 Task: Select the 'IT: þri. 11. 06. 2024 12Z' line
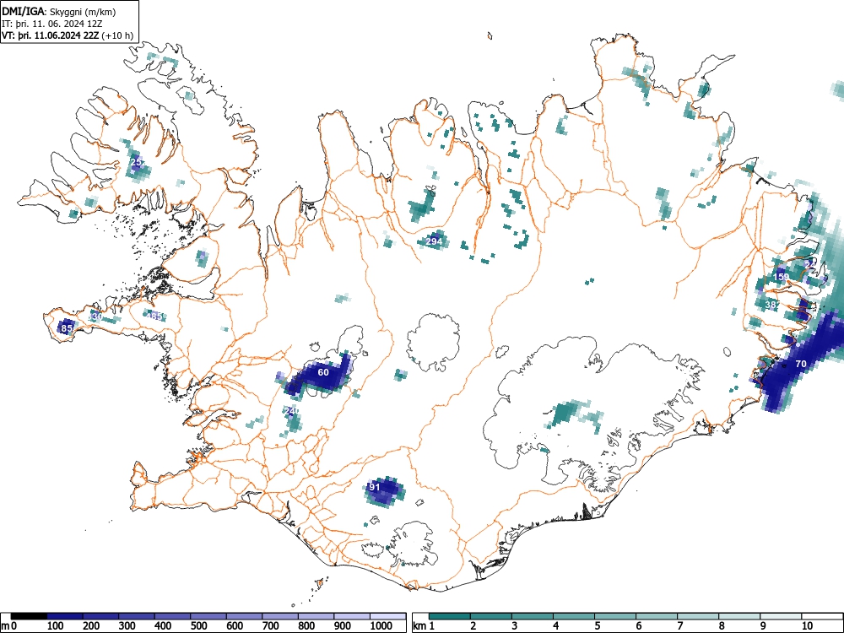pos(52,24)
